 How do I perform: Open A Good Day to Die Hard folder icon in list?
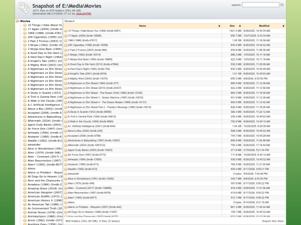[x=66, y=64]
